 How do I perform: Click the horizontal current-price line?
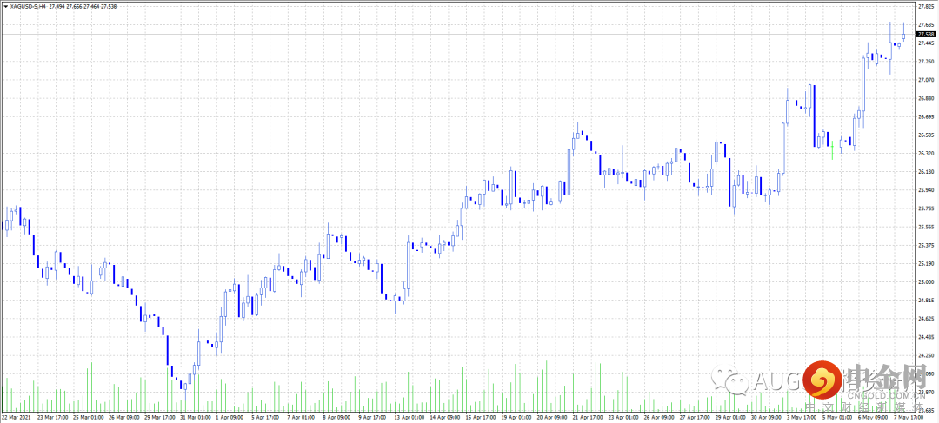tap(458, 34)
